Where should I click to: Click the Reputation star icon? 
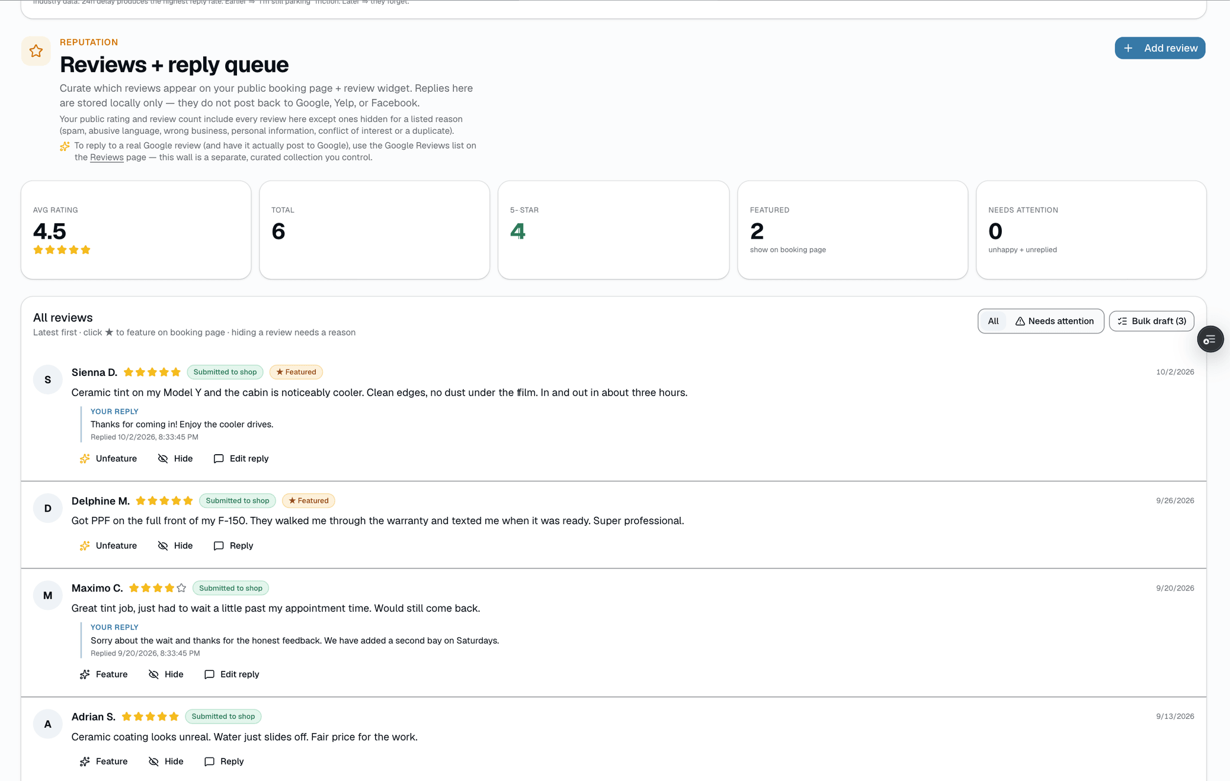pyautogui.click(x=36, y=51)
